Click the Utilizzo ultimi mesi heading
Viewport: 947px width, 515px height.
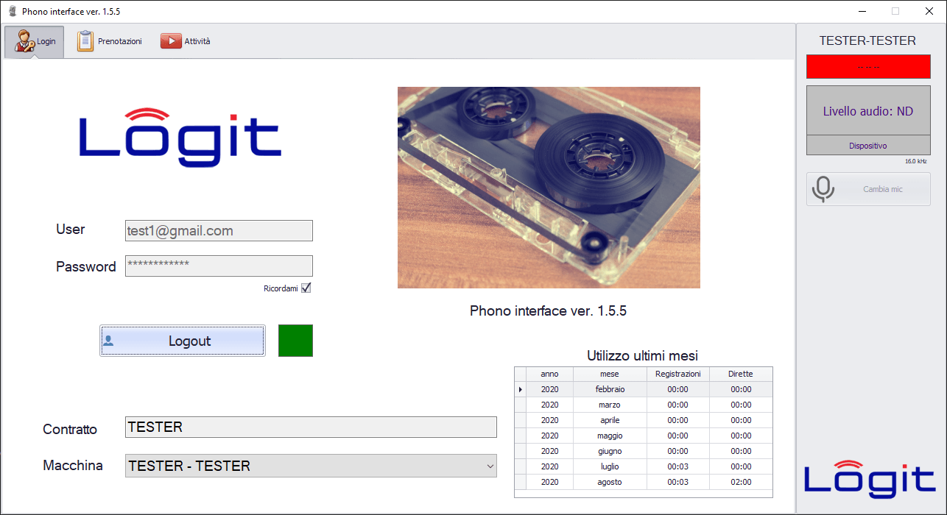642,355
